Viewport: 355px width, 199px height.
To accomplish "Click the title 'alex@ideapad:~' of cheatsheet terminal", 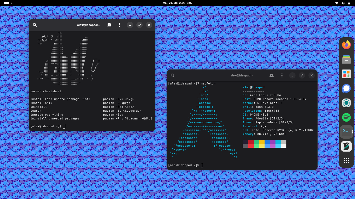I will coord(89,25).
